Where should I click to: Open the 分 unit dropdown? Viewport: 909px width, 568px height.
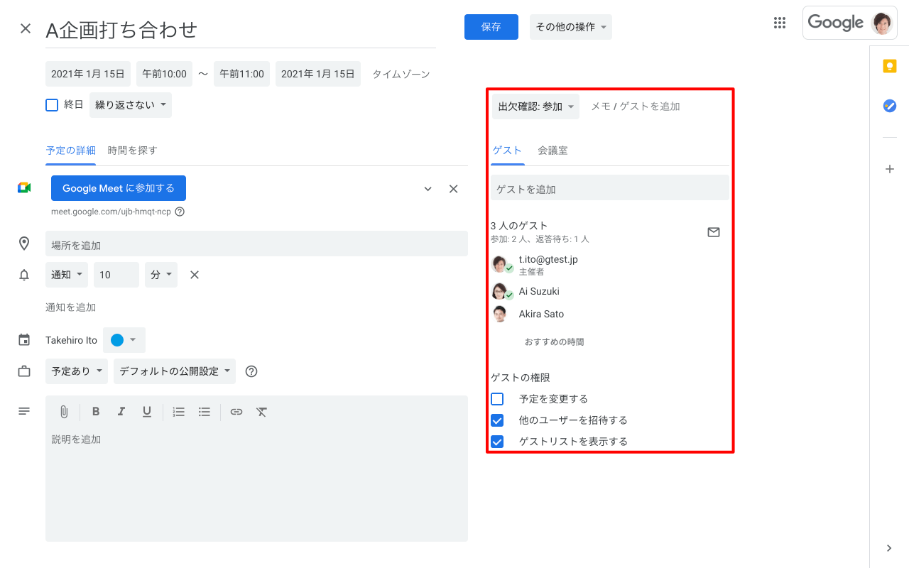point(161,275)
